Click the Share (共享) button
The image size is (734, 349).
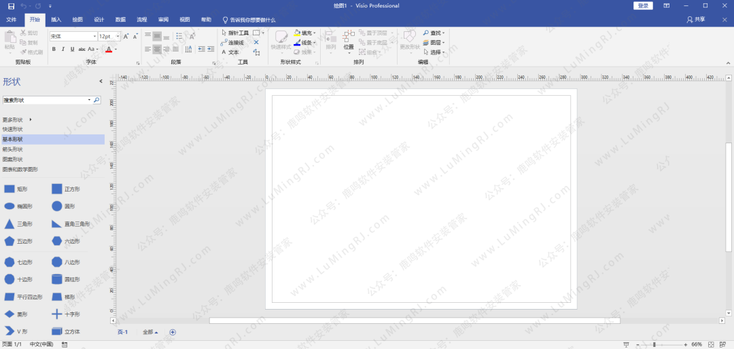coord(696,20)
